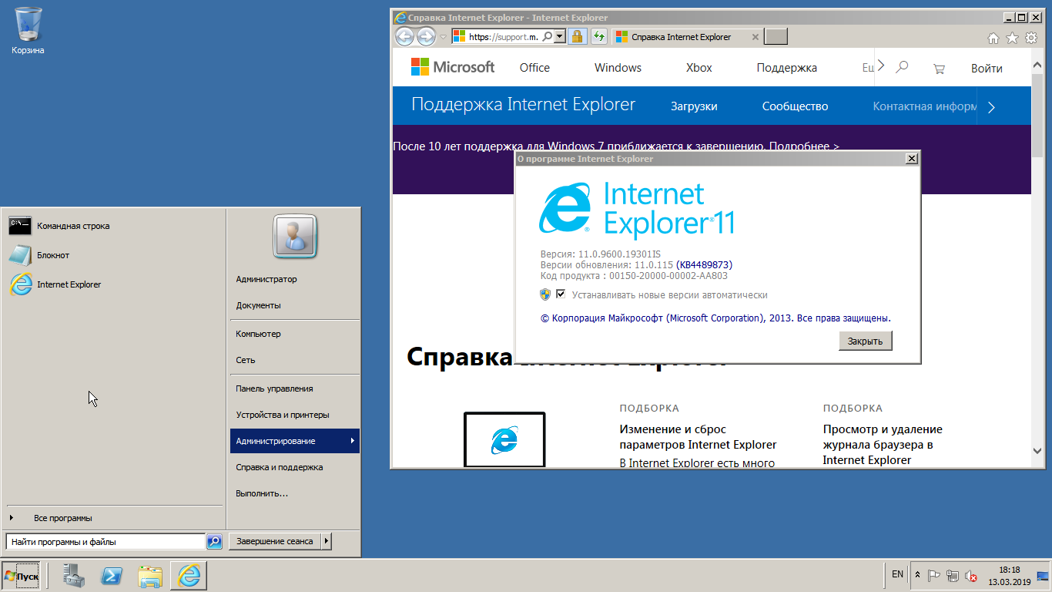Click the IE Forward arrow button
Image resolution: width=1052 pixels, height=592 pixels.
(426, 36)
